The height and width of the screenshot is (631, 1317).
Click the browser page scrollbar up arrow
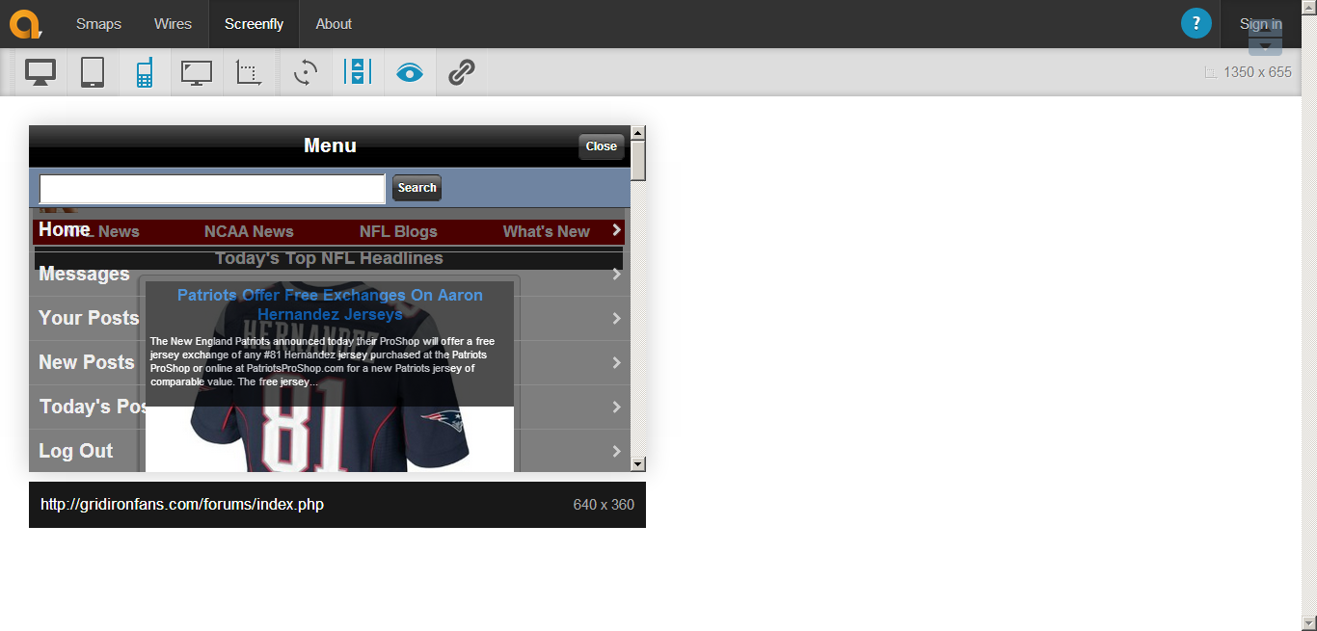pos(1309,8)
